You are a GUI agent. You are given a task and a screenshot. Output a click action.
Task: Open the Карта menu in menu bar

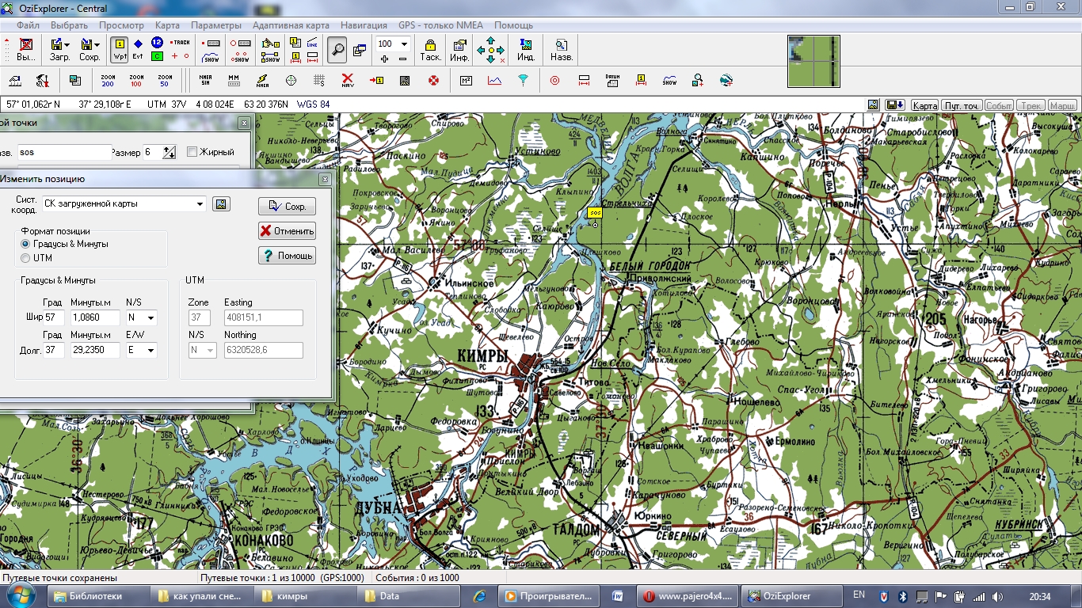(167, 25)
